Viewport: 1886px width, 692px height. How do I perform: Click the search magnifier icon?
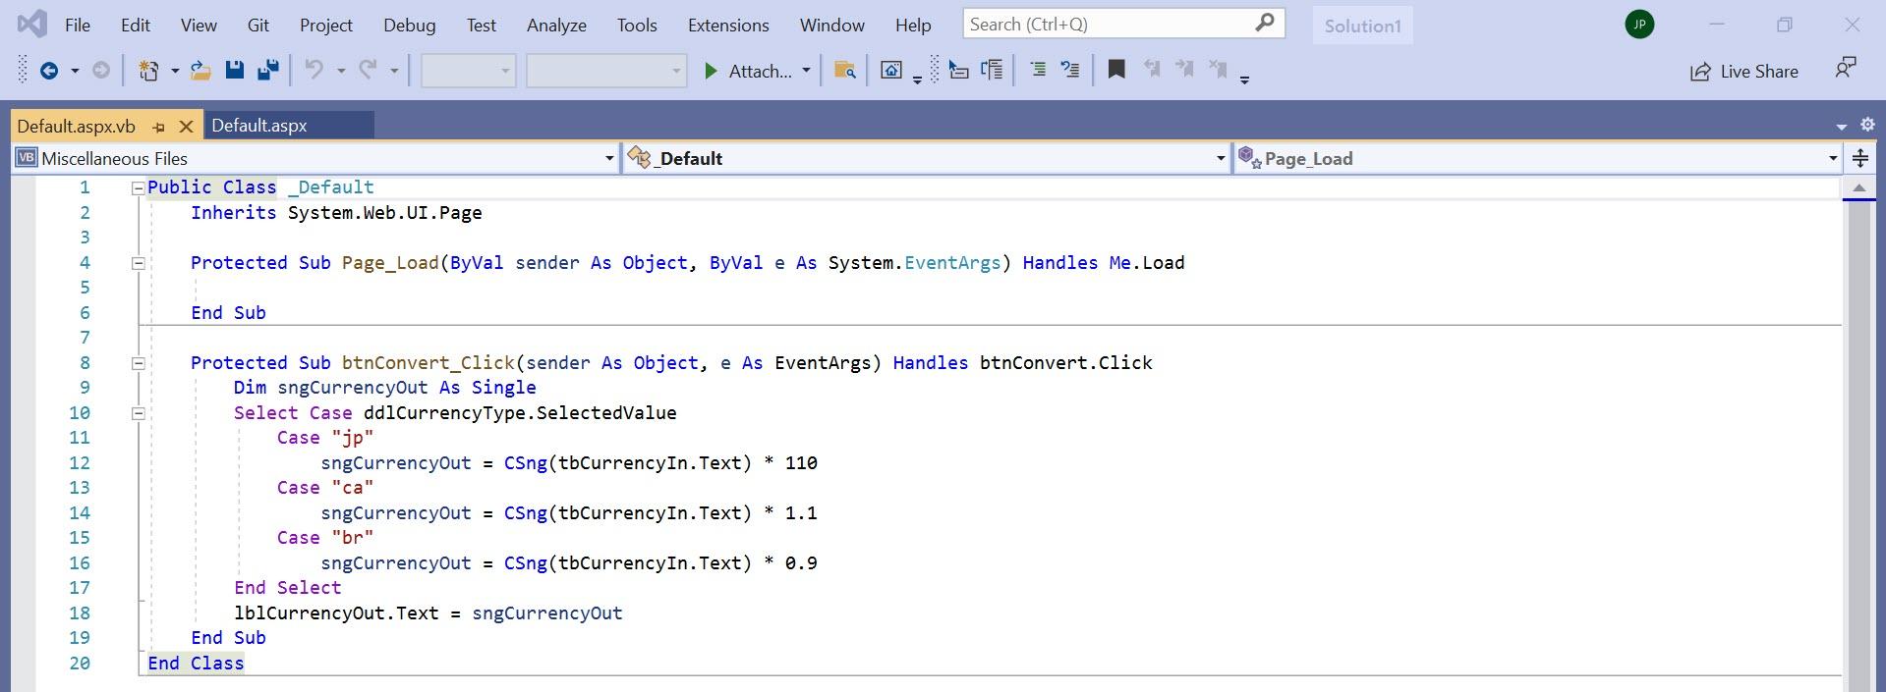coord(1266,23)
